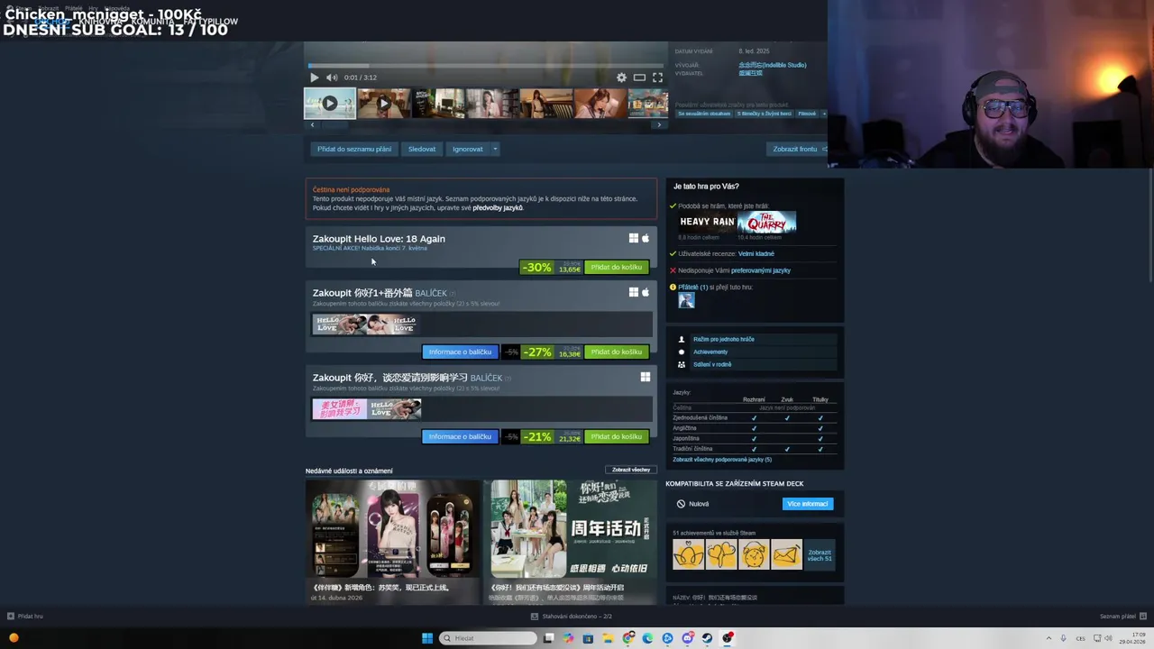Open Přátelé (1) wishlist link
This screenshot has height=649, width=1154.
click(693, 287)
